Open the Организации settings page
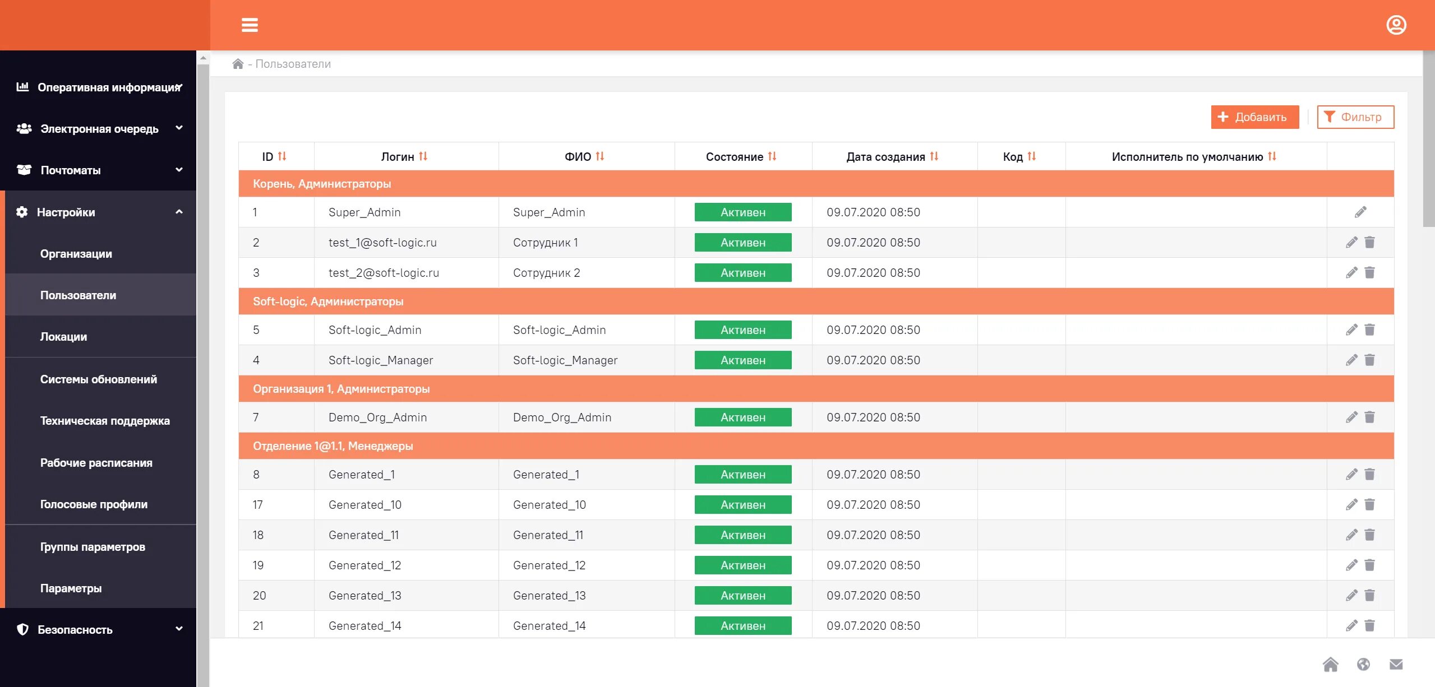1435x687 pixels. pyautogui.click(x=76, y=254)
